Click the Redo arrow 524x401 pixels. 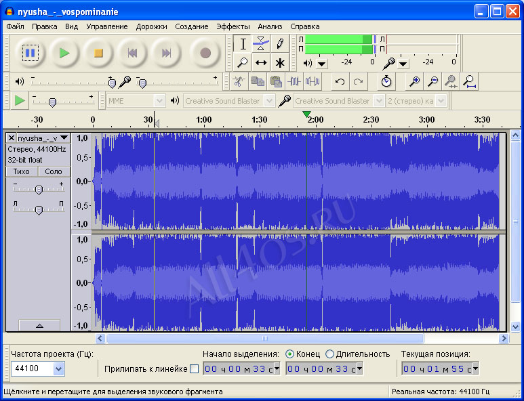click(x=358, y=81)
